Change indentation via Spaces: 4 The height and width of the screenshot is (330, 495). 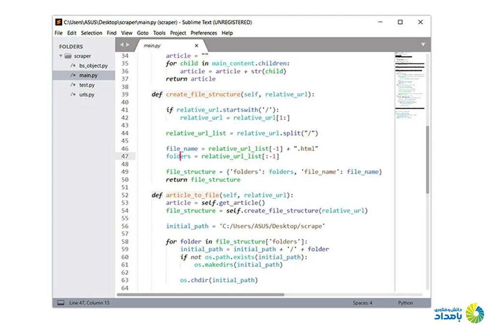coord(363,303)
